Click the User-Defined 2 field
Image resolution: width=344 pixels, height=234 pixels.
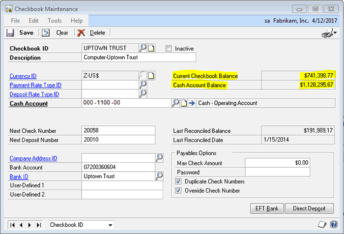point(122,195)
